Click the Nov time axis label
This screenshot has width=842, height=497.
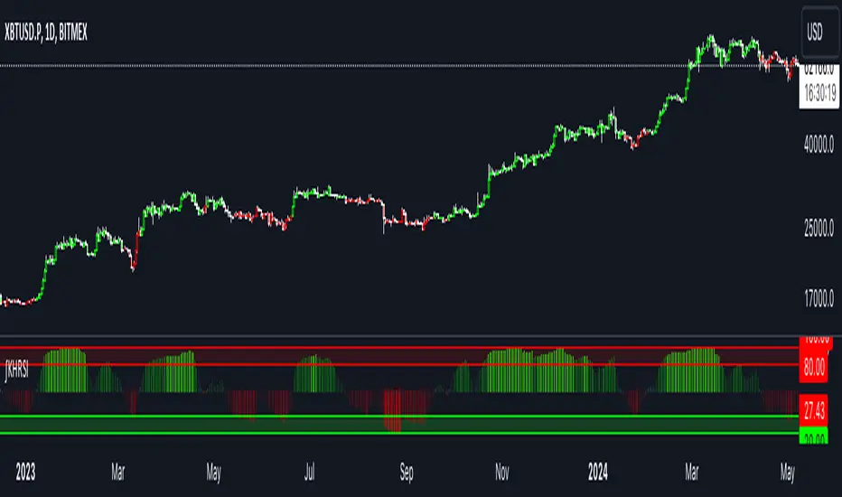point(502,473)
